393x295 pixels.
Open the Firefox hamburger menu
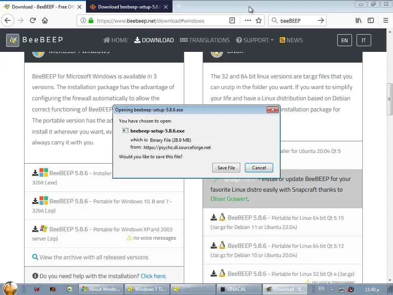pyautogui.click(x=386, y=21)
